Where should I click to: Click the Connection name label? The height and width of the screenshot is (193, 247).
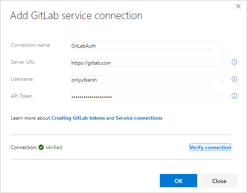(30, 45)
